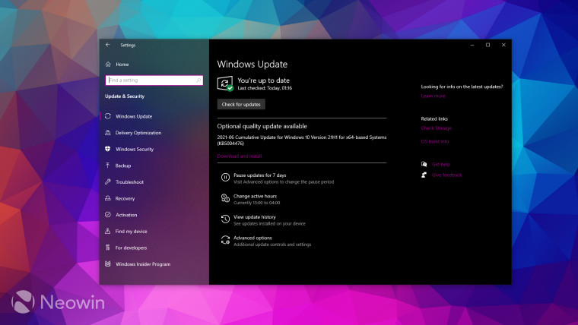Screen dimensions: 578x325
Task: Open Windows Security page
Action: [x=135, y=149]
